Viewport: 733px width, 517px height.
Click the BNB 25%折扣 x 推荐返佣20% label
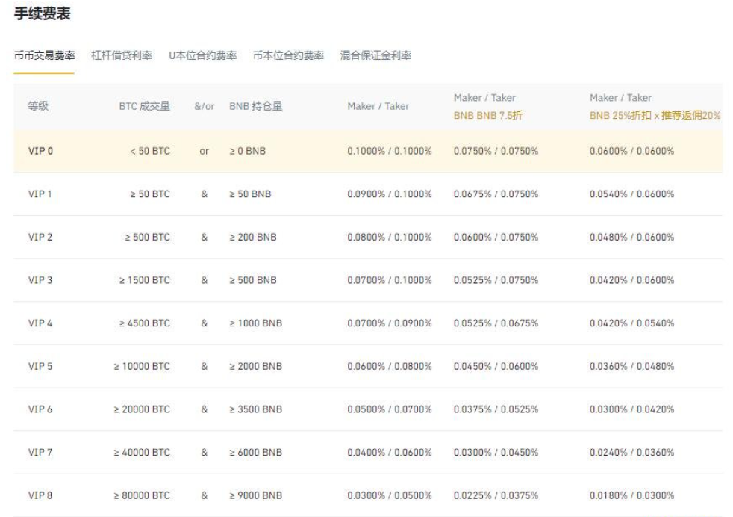[655, 115]
